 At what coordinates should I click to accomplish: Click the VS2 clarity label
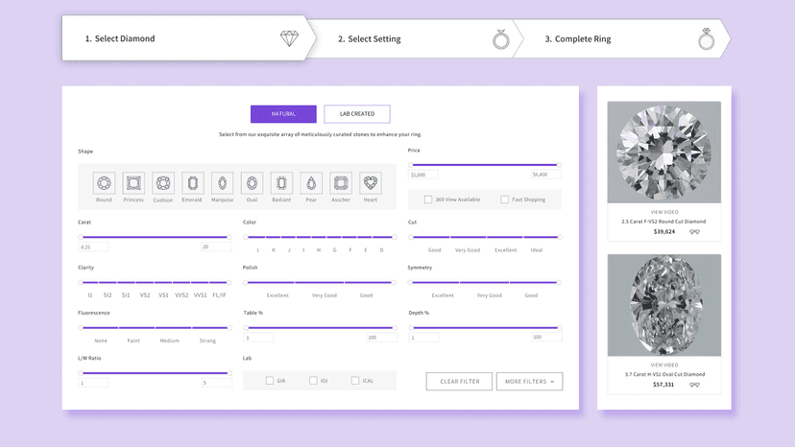tap(145, 295)
